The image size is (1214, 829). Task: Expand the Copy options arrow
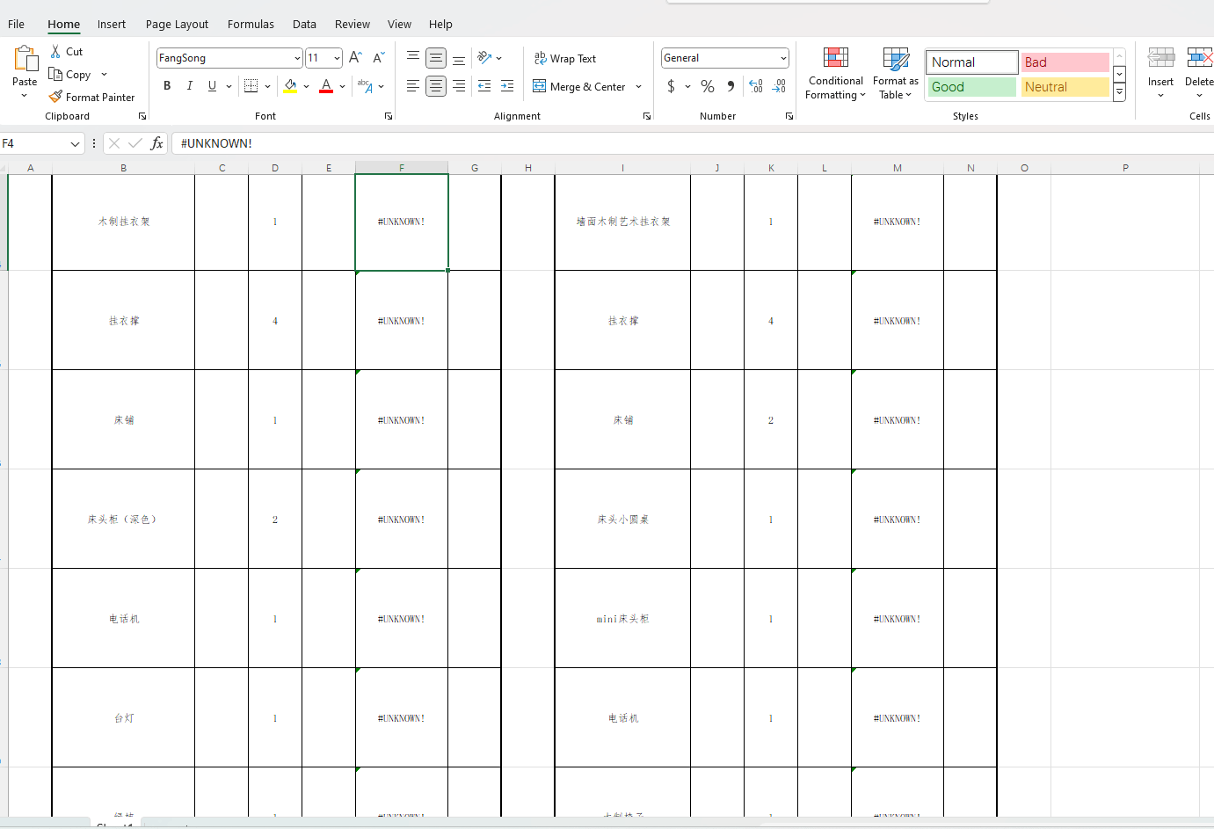click(x=104, y=75)
